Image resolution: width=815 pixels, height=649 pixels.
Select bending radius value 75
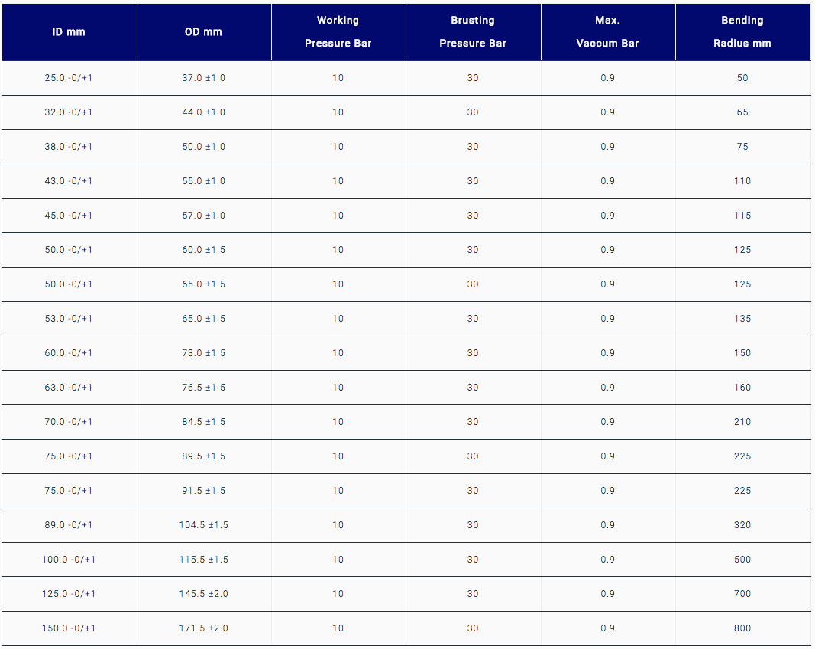coord(742,147)
